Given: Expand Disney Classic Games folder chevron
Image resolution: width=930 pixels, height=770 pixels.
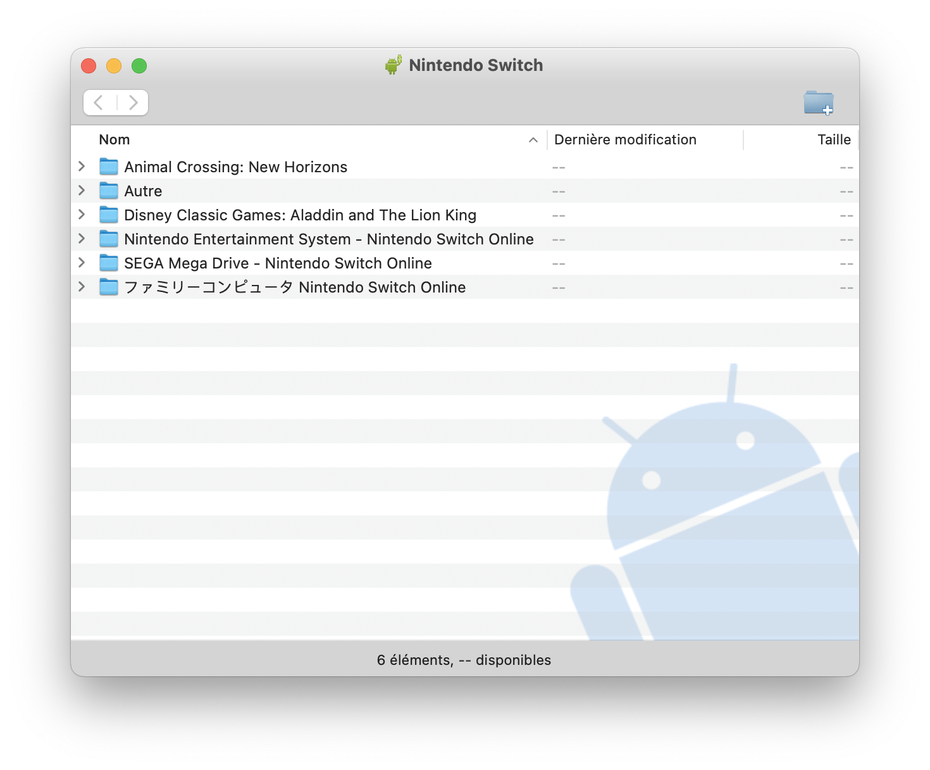Looking at the screenshot, I should (82, 215).
